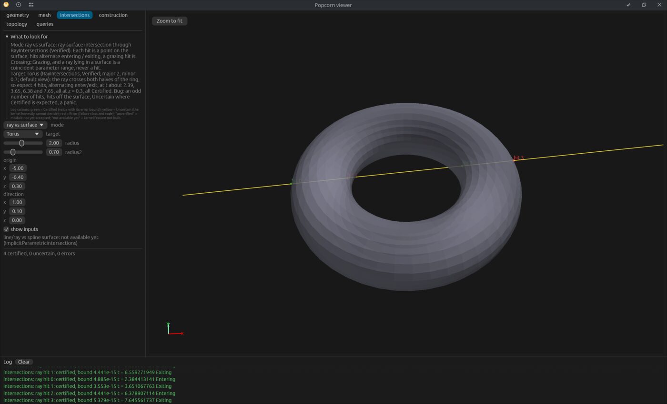Switch to the geometry tab
The image size is (667, 404).
18,15
